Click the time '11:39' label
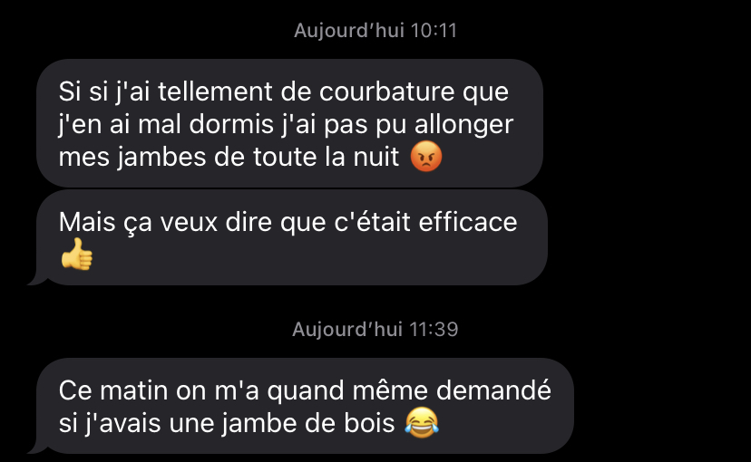Viewport: 751px width, 462px height. click(x=434, y=330)
